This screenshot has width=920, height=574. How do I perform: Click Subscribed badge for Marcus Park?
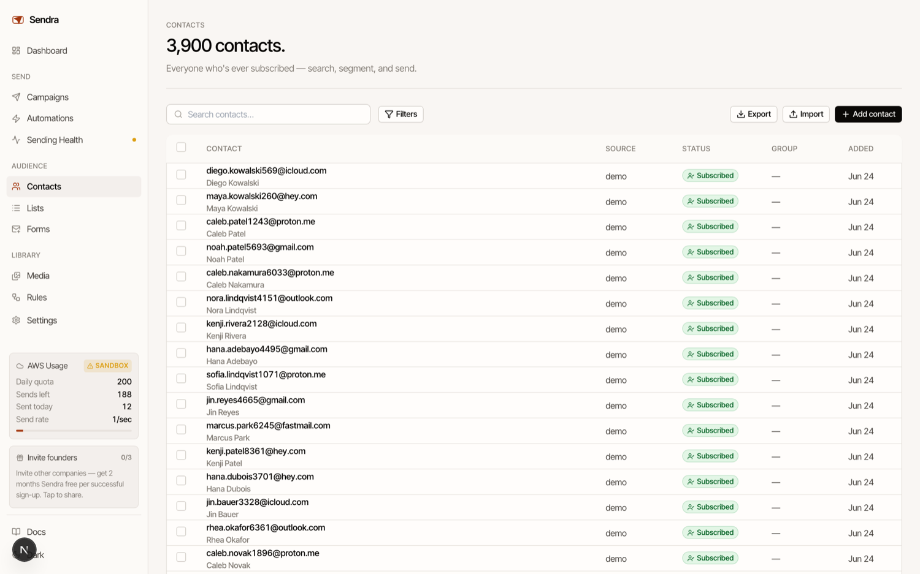click(710, 431)
